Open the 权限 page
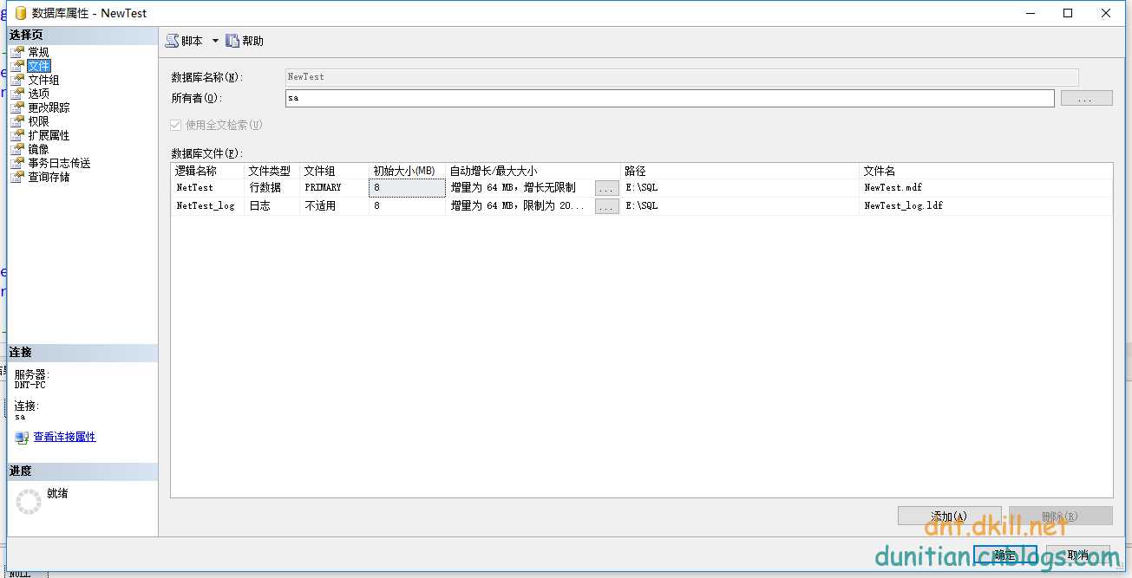 click(x=38, y=121)
